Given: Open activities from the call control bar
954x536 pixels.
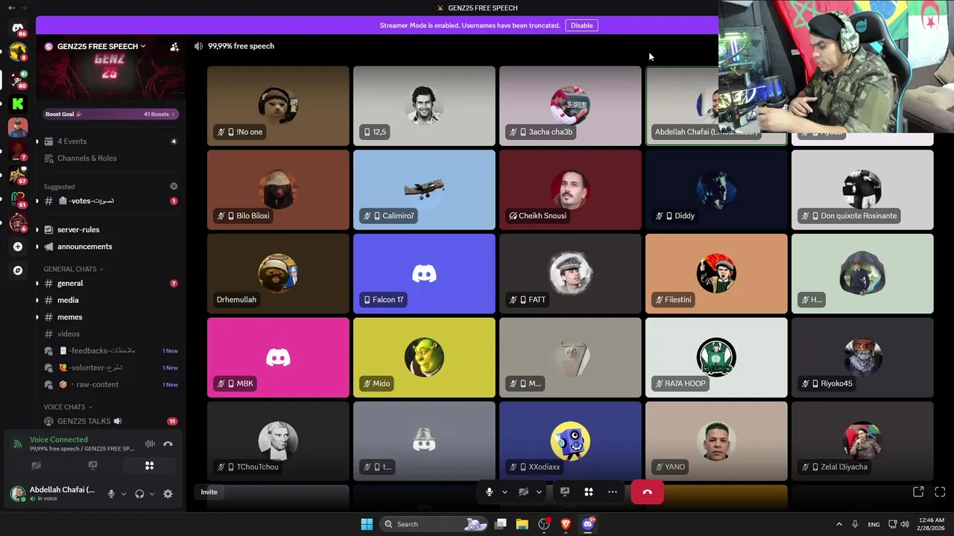Looking at the screenshot, I should point(588,491).
